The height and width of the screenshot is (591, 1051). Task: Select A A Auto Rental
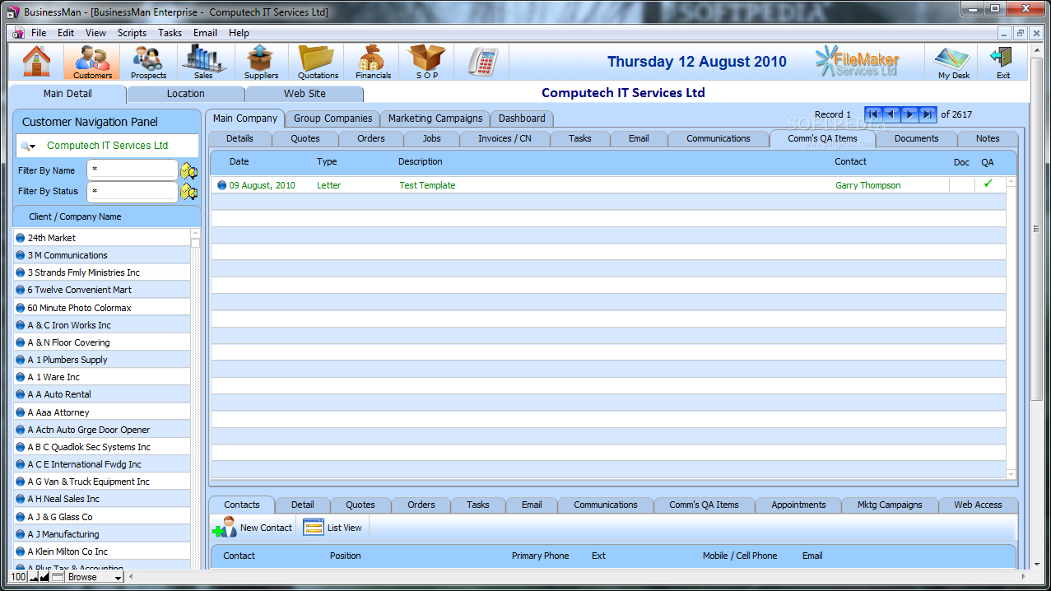(x=102, y=394)
